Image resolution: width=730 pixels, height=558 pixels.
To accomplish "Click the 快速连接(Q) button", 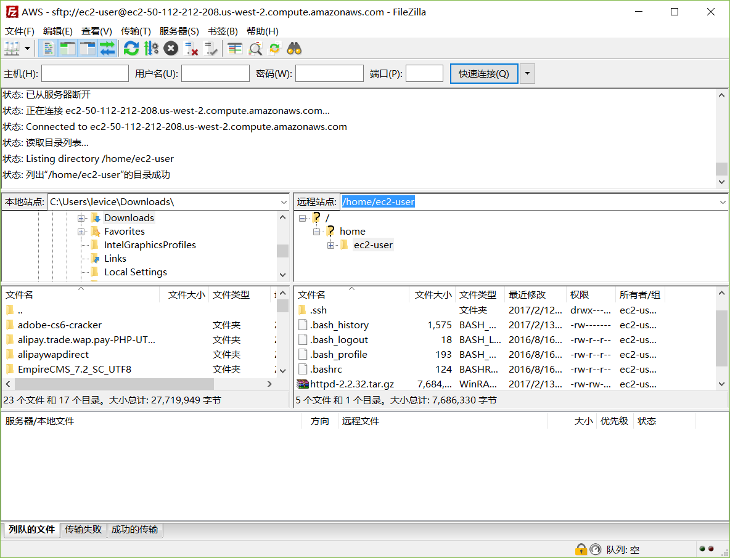I will coord(484,73).
